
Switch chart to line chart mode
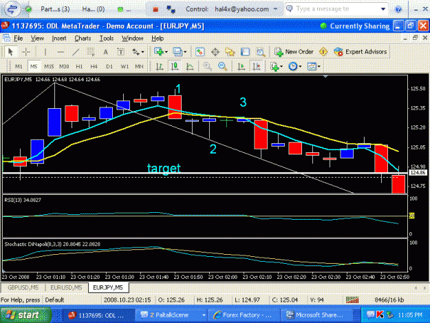pyautogui.click(x=190, y=66)
